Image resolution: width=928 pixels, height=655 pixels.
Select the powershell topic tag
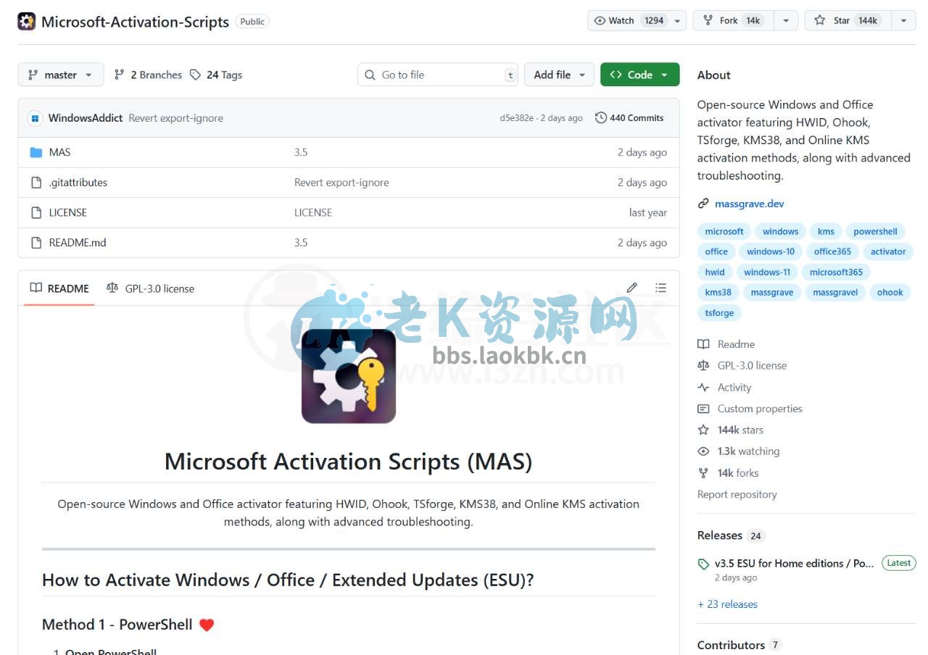point(875,232)
